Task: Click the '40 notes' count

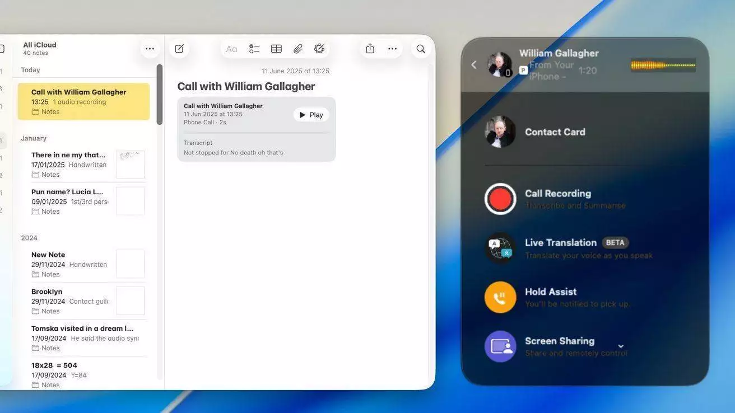Action: click(35, 53)
